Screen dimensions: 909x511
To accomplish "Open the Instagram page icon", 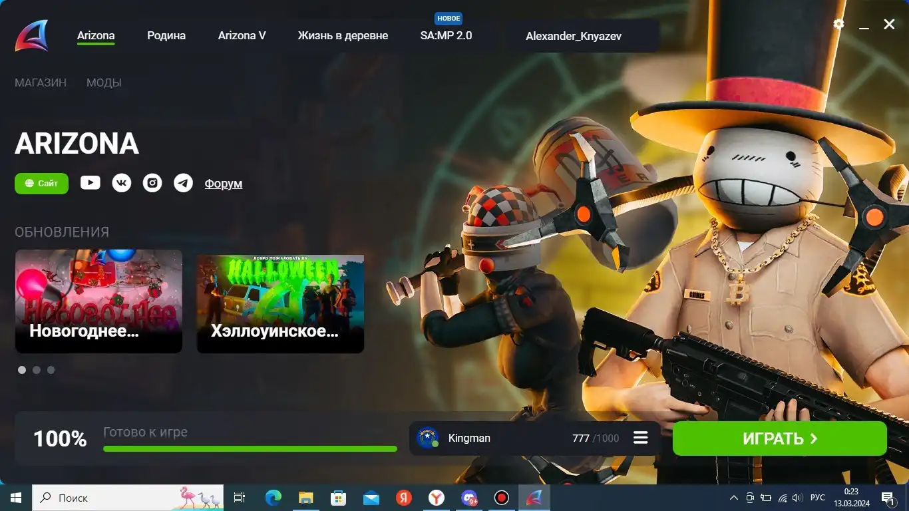I will [x=152, y=182].
